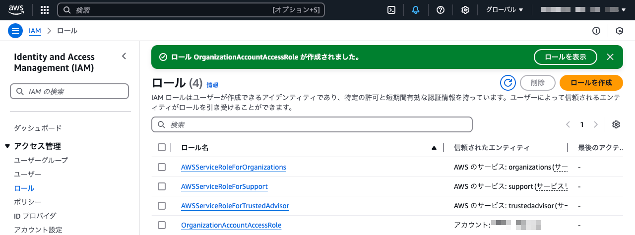Focus the IAM の検索 sidebar field
The image size is (635, 235).
click(x=69, y=91)
